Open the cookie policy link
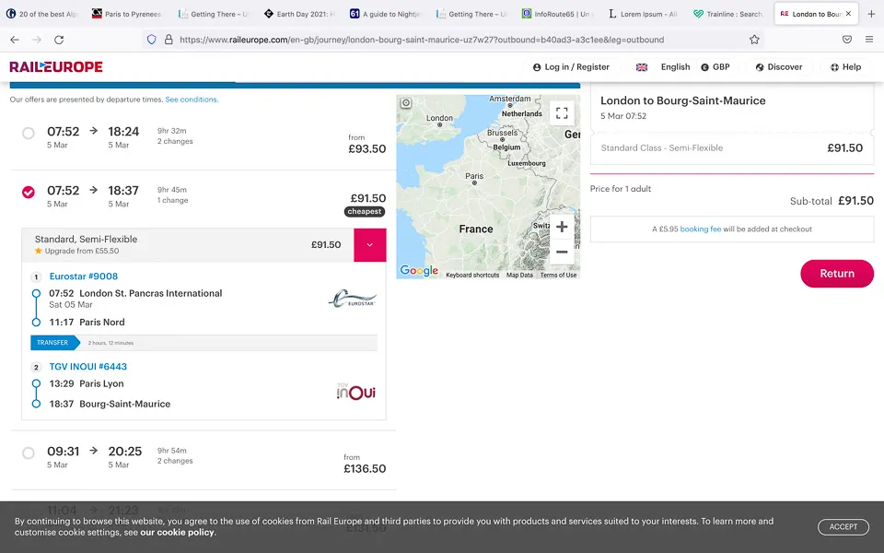Viewport: 884px width, 553px height. [x=177, y=532]
